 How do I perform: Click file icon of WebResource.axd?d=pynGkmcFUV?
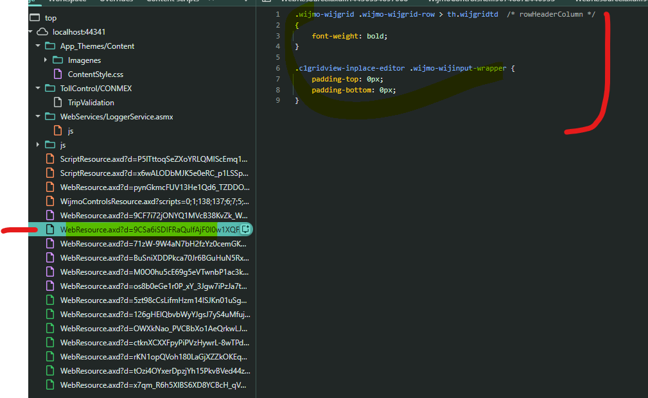50,187
